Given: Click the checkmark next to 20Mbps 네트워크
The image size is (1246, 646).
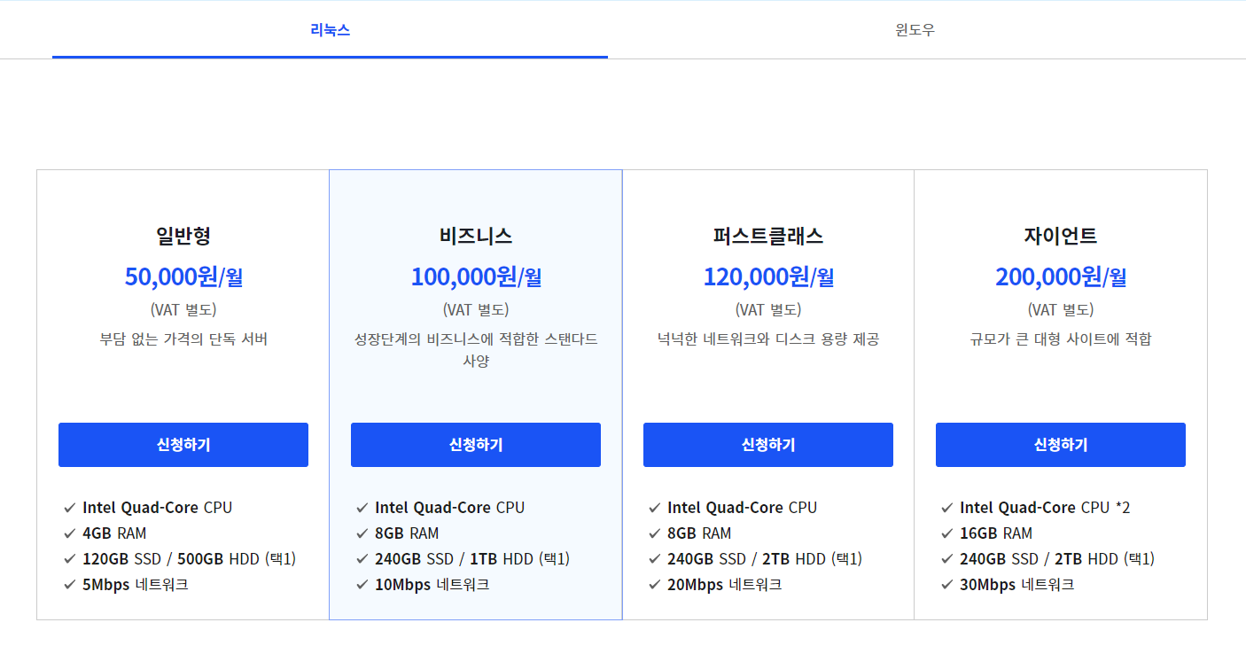Looking at the screenshot, I should tap(654, 584).
